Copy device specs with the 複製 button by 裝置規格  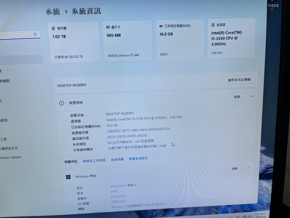237,97
